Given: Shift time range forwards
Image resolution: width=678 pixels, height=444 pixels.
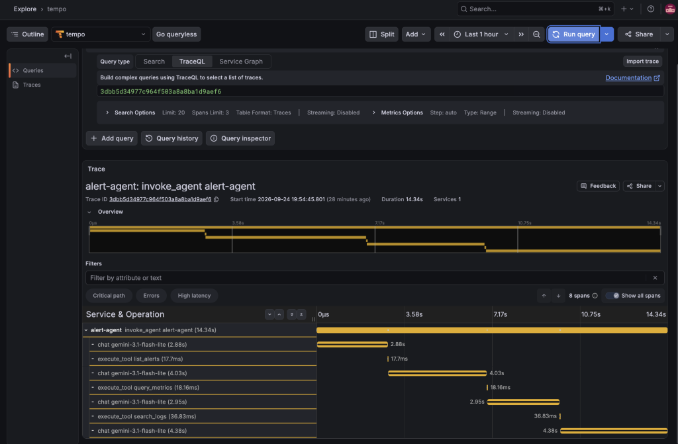Looking at the screenshot, I should 521,34.
